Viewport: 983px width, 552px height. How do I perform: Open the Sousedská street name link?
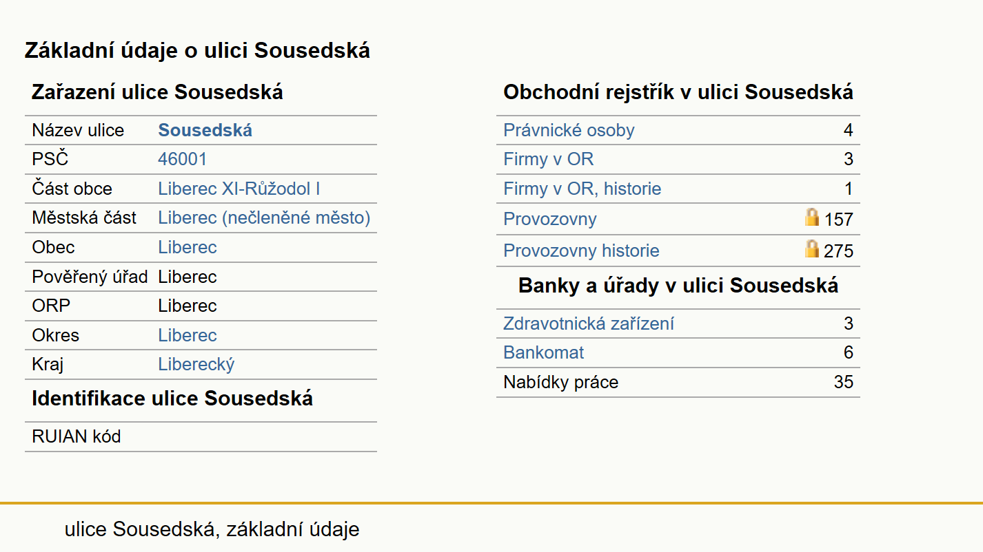tap(205, 130)
